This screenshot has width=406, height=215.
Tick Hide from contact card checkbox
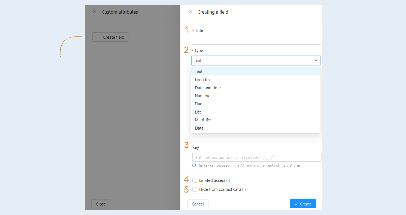point(195,189)
